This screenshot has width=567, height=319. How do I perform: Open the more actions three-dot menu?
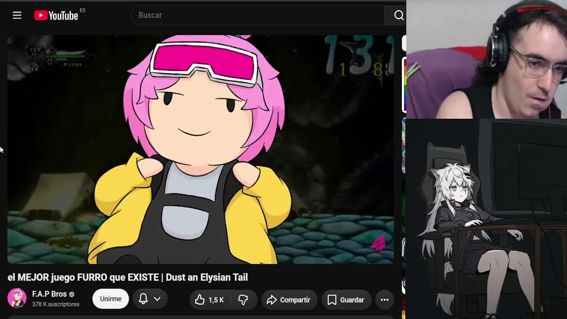click(384, 300)
